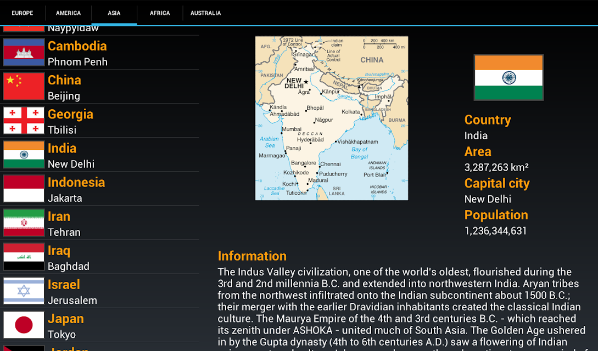Select the Africa tab
598x351 pixels.
point(160,13)
